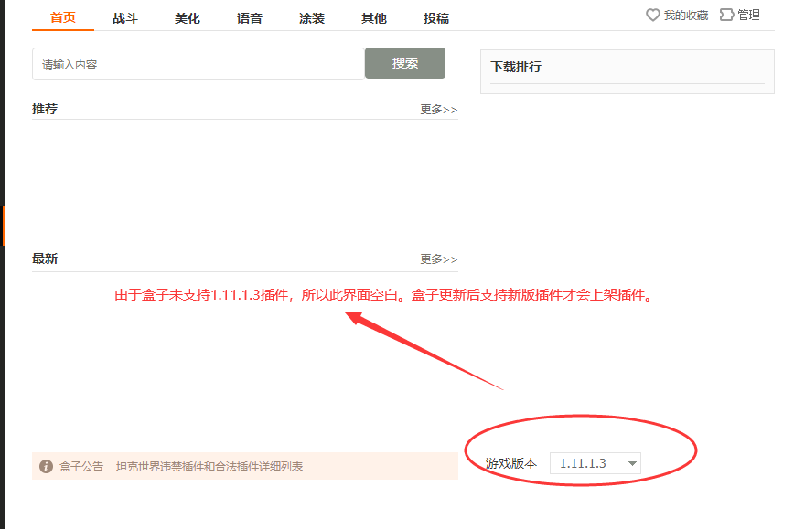The width and height of the screenshot is (794, 529).
Task: Click the heart favorites icon
Action: (x=653, y=16)
